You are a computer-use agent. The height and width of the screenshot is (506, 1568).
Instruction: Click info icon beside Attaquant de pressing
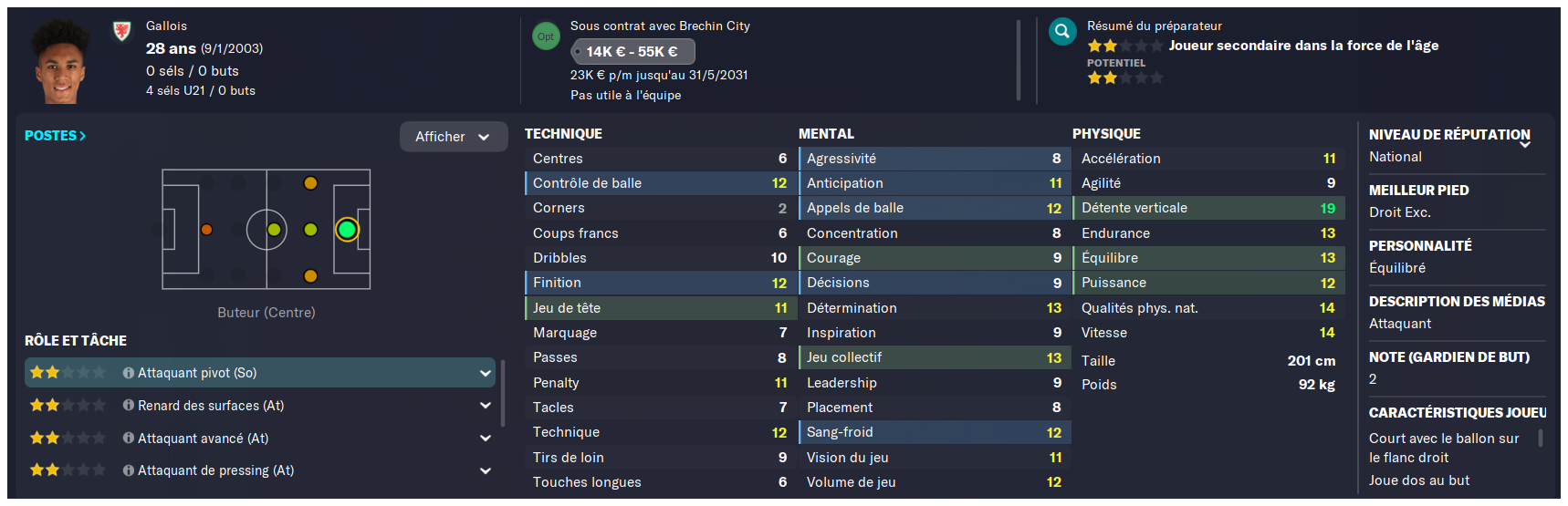129,470
